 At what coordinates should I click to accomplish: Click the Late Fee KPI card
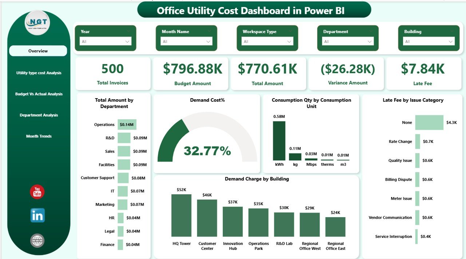tap(423, 73)
